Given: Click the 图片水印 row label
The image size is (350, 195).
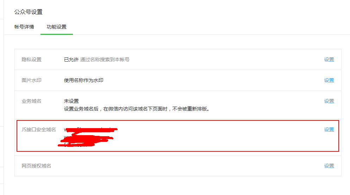Looking at the screenshot, I should coord(31,80).
